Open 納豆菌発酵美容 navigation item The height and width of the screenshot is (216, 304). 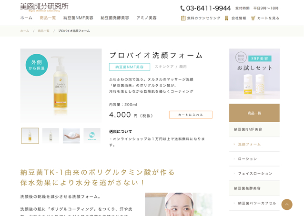tap(115, 18)
